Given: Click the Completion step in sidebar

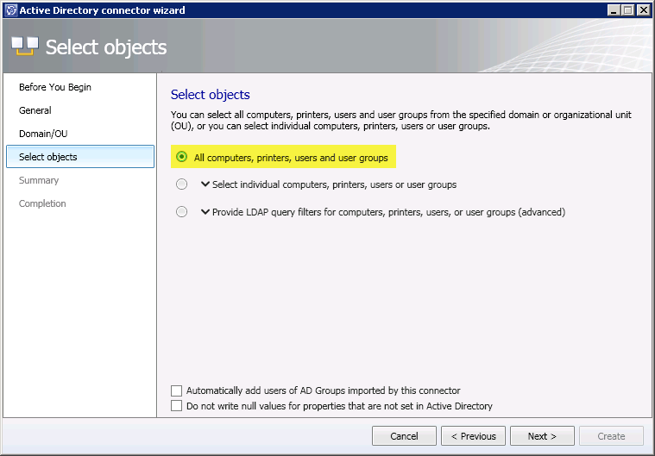Looking at the screenshot, I should tap(42, 203).
